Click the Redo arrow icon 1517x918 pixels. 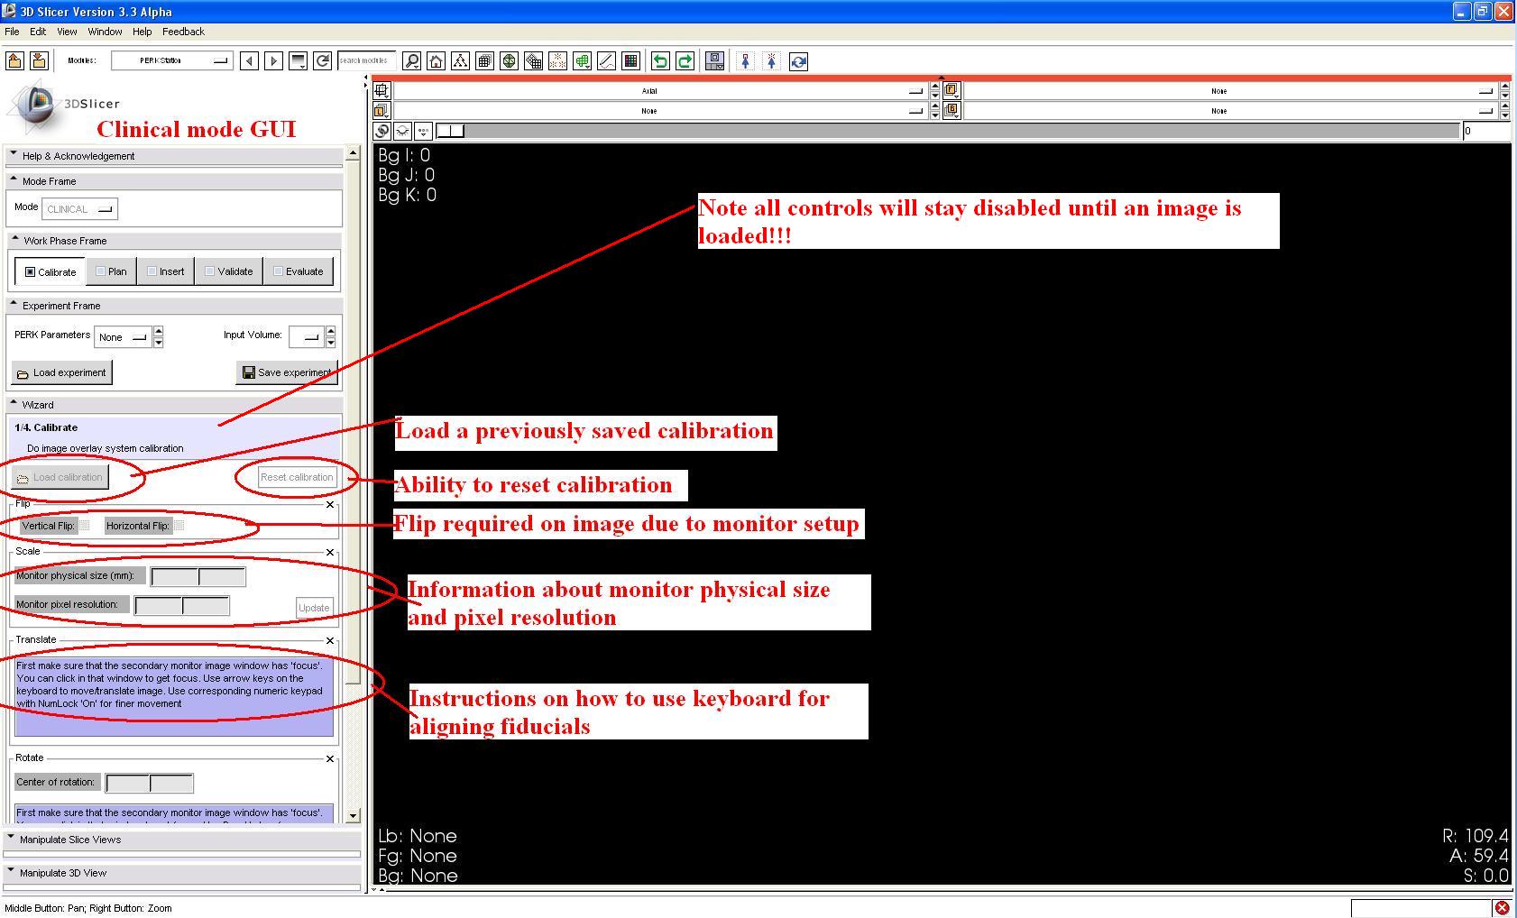click(685, 61)
